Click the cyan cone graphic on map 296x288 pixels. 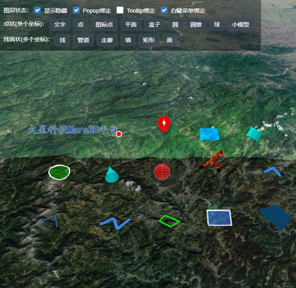click(111, 176)
